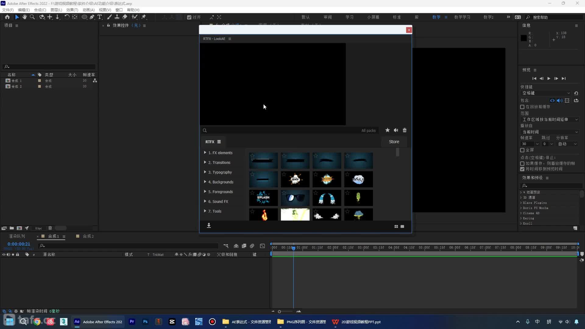The width and height of the screenshot is (585, 329).
Task: Toggle the 对齐 snapping checkbox
Action: tap(189, 17)
